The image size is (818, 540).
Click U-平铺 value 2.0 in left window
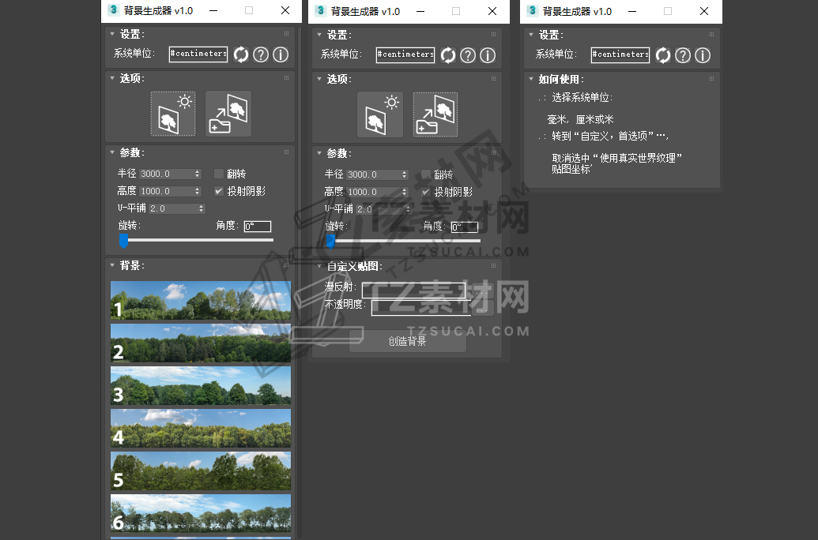coord(173,208)
